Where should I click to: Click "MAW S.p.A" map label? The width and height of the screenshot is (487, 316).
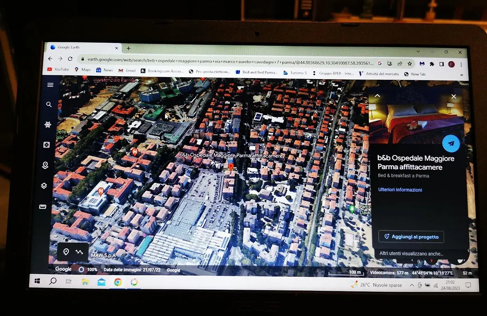pyautogui.click(x=103, y=255)
